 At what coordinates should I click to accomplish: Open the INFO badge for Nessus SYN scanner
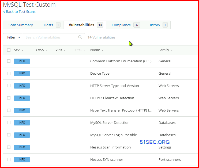22,159
